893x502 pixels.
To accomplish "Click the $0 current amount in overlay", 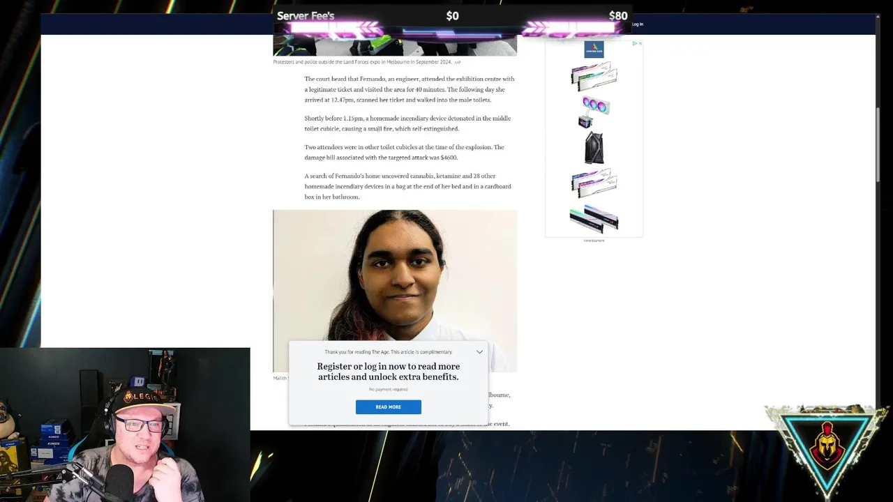I will click(452, 15).
